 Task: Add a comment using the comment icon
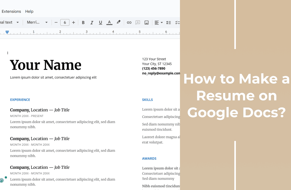138,22
